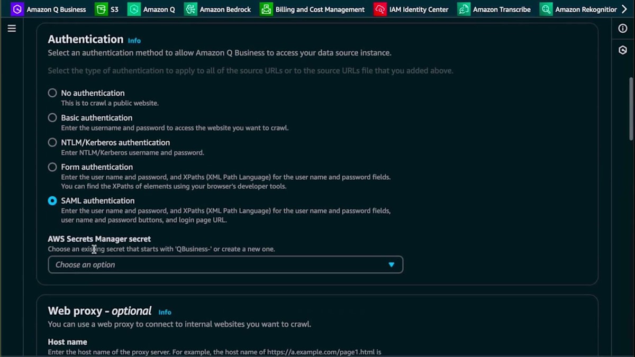The height and width of the screenshot is (357, 635).
Task: Open Billing and Cost Management icon
Action: 266,9
